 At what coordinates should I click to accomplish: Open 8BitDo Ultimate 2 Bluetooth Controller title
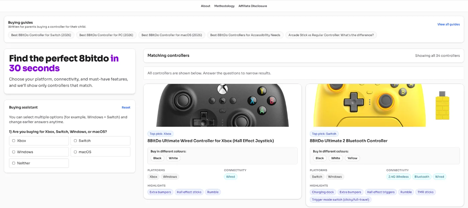tap(349, 141)
